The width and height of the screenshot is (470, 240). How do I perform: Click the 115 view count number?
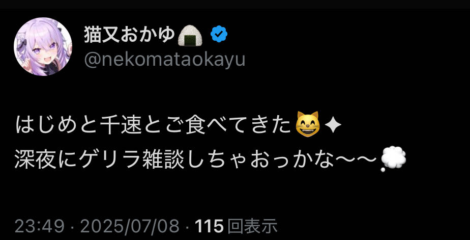209,226
